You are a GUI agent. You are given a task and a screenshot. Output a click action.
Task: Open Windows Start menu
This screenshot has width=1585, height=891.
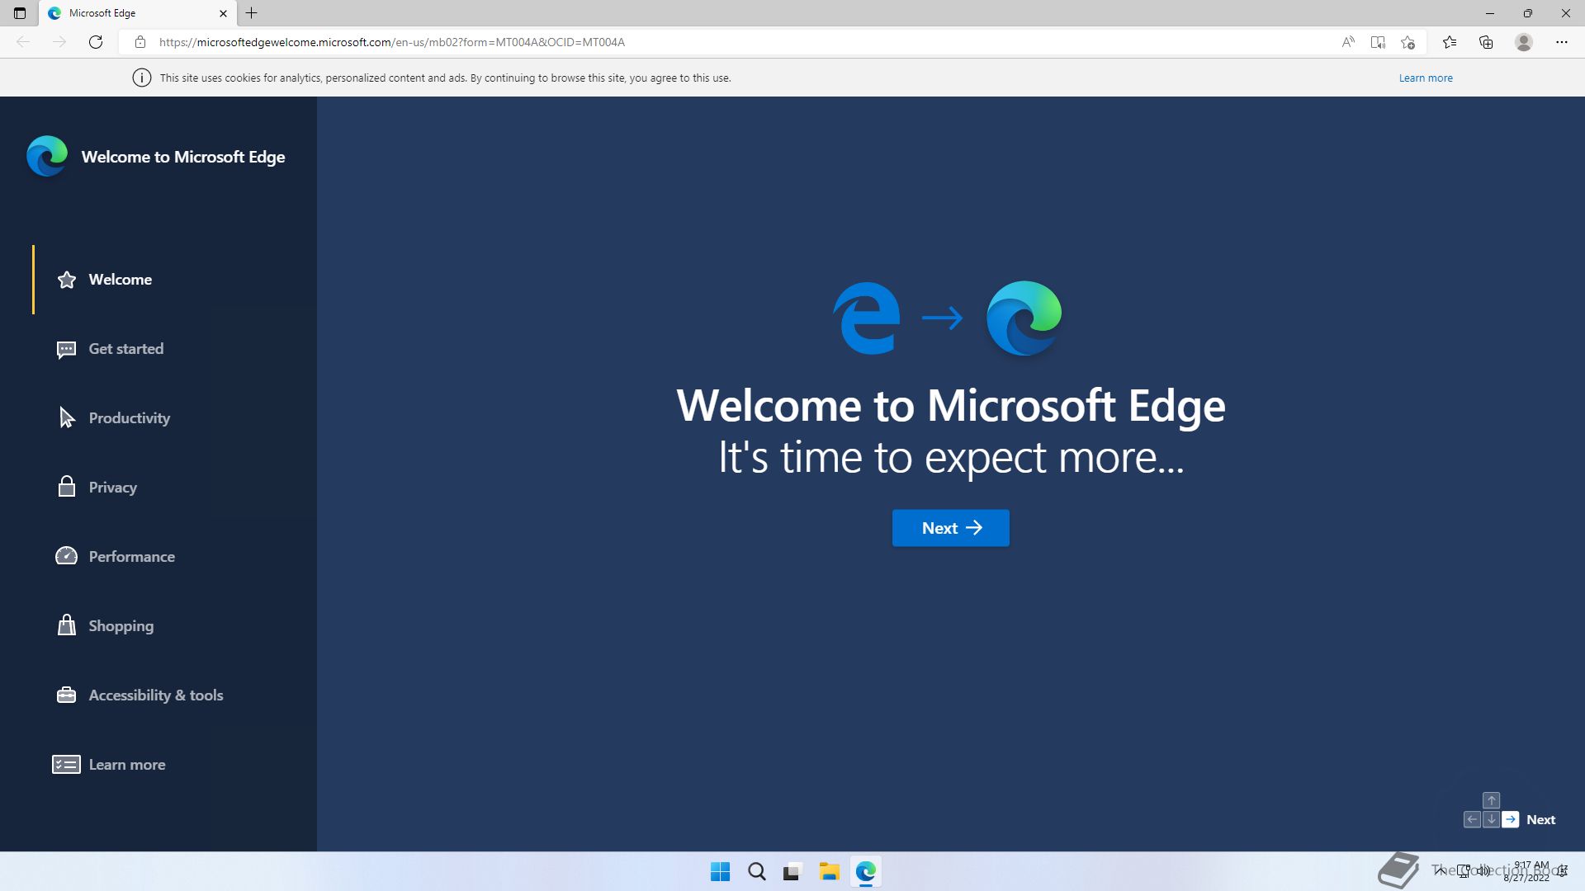point(720,872)
